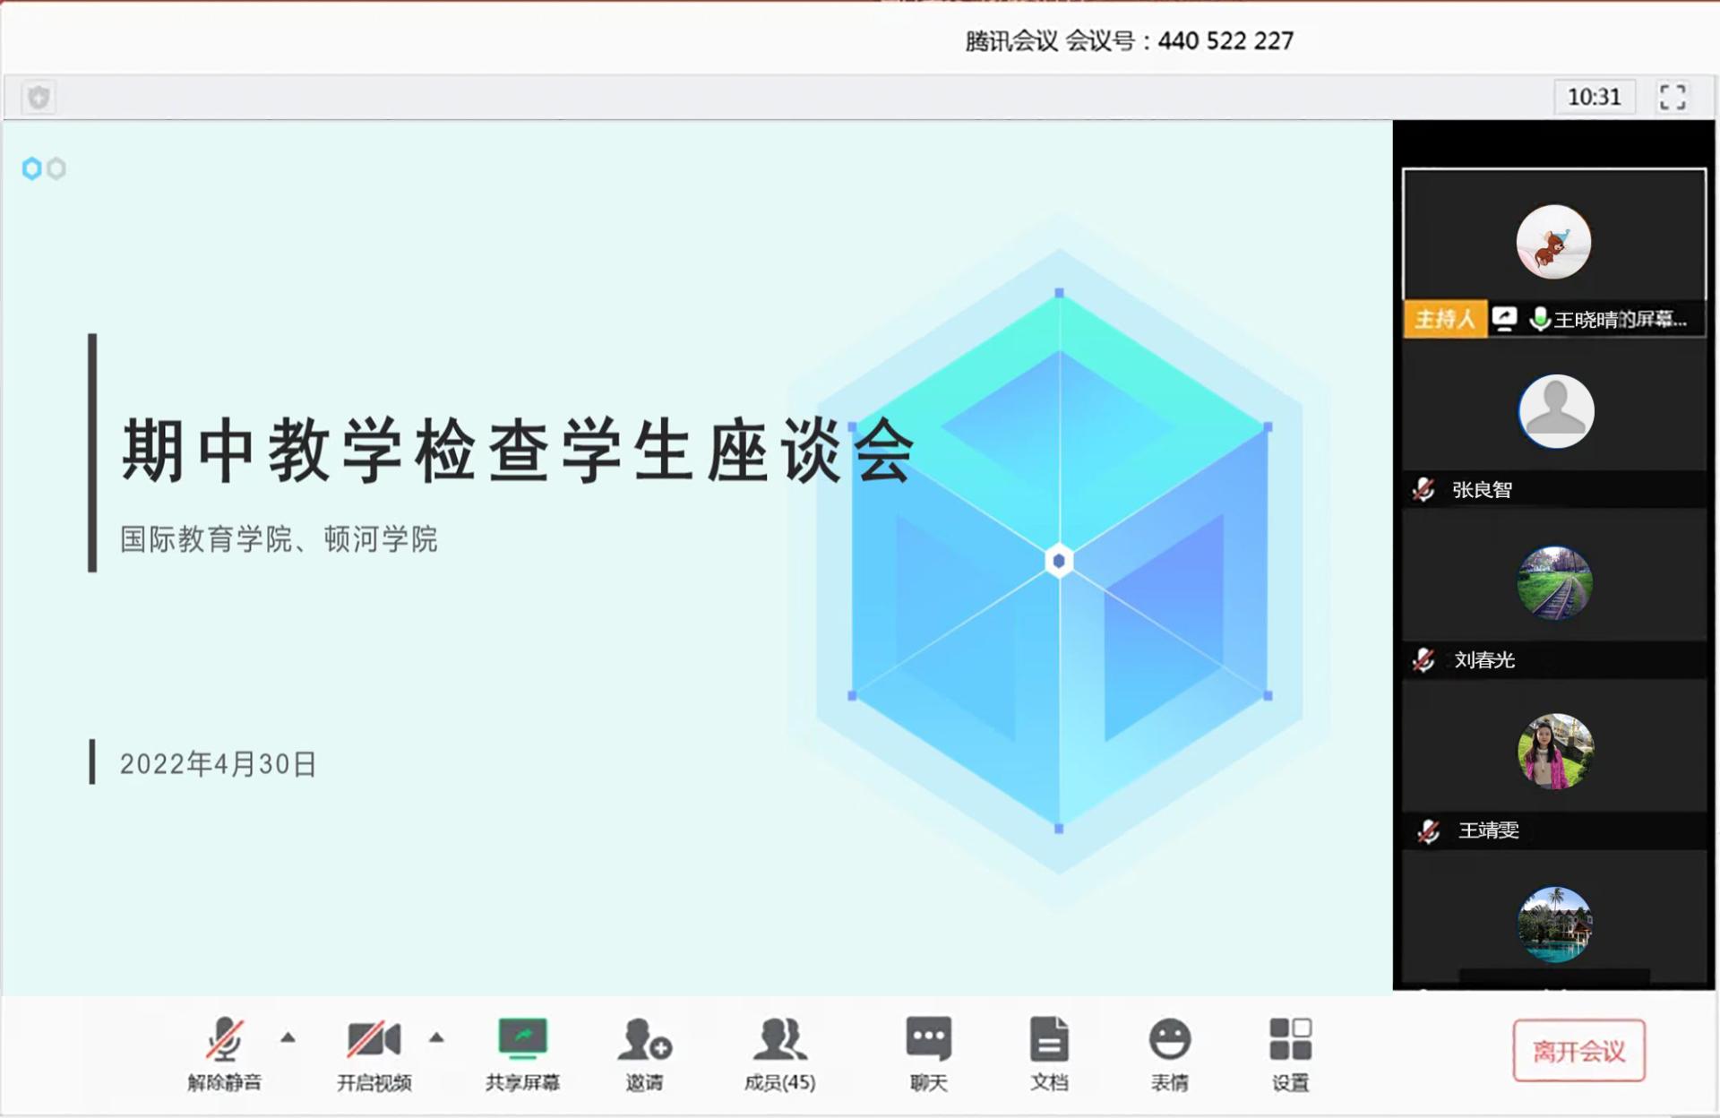Click screen-sharing indicator icon beside 主持人
The height and width of the screenshot is (1118, 1720).
click(1505, 319)
